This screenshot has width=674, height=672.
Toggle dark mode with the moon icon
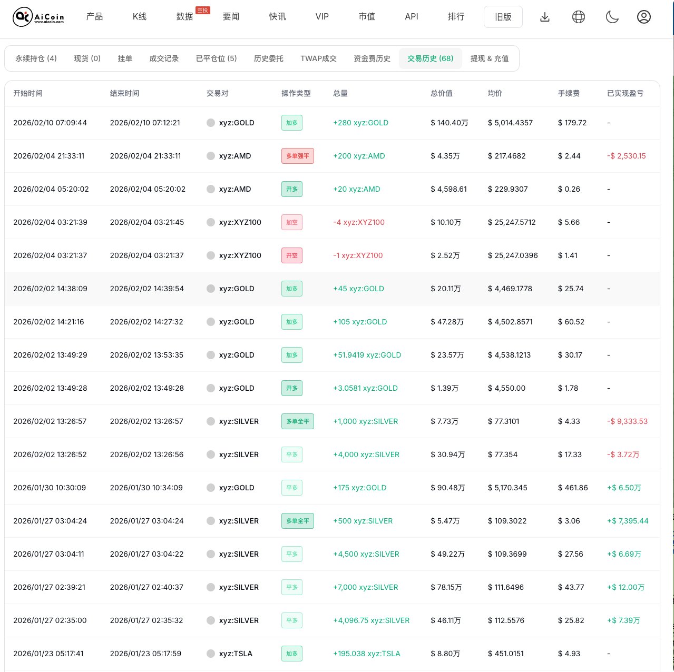click(612, 16)
